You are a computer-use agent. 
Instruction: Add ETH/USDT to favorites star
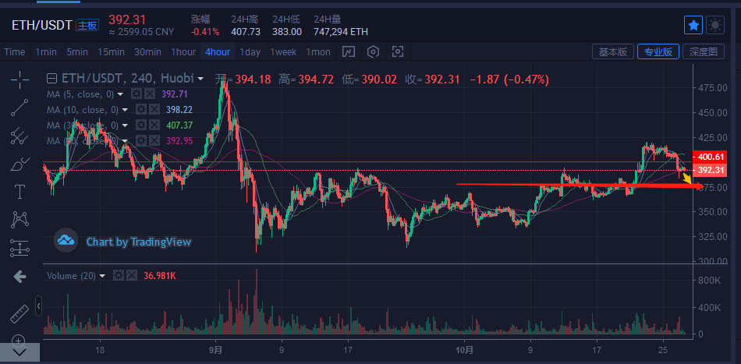point(693,26)
